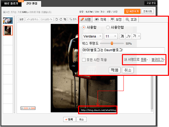Toggle bold 가 text style
Image resolution: width=169 pixels, height=127 pixels.
coord(122,36)
